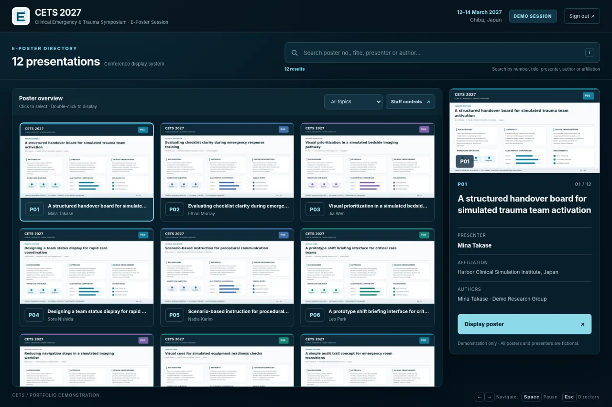This screenshot has height=407, width=612.
Task: Click the CETS "E" logo icon
Action: (21, 16)
